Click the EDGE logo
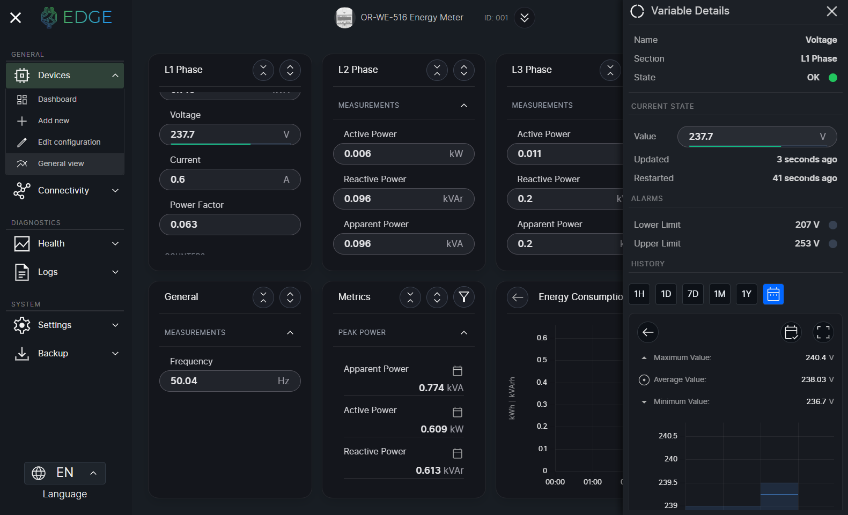848x515 pixels. (x=76, y=17)
